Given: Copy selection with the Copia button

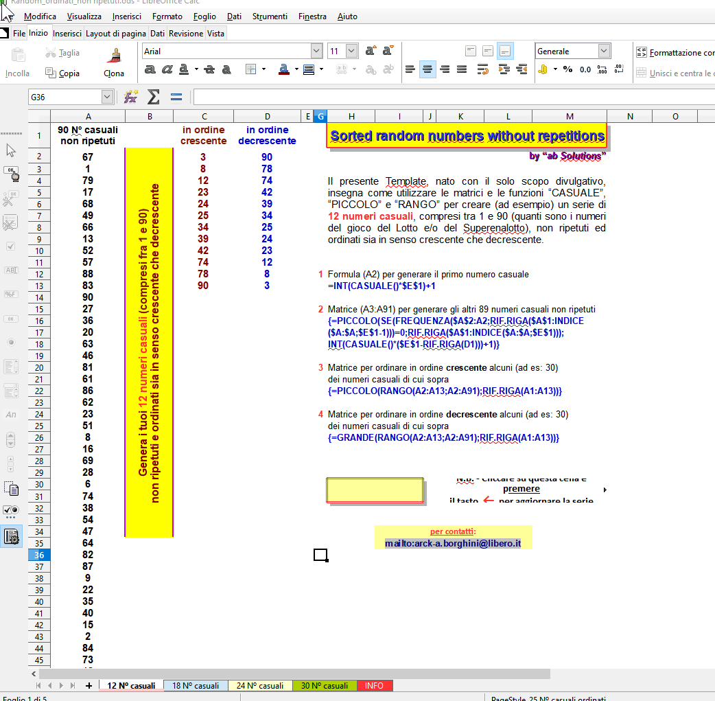Looking at the screenshot, I should pos(62,73).
